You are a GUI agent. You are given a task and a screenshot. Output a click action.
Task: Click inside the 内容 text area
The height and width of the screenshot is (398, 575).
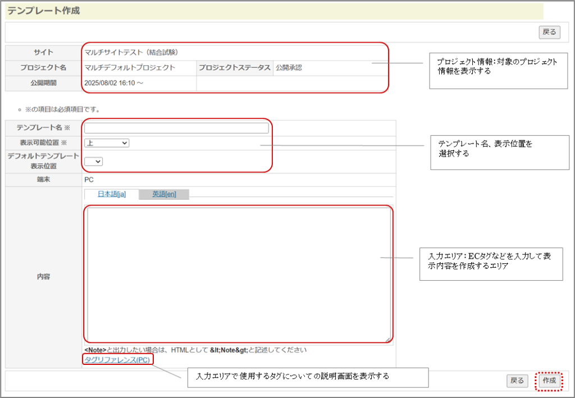[238, 273]
